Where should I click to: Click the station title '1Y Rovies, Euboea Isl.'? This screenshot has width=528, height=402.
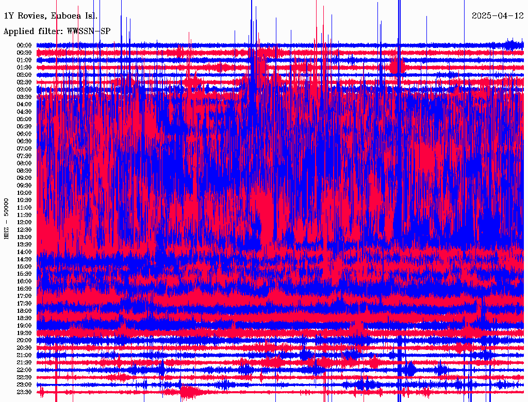click(51, 15)
